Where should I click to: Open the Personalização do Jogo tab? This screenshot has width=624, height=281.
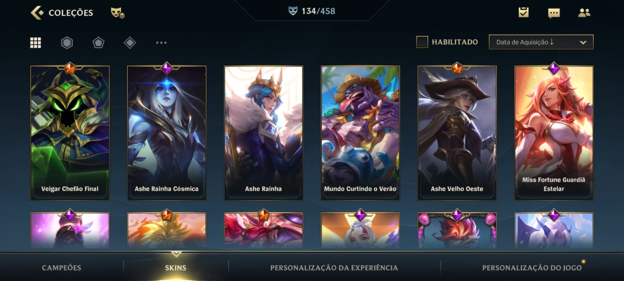(x=532, y=268)
